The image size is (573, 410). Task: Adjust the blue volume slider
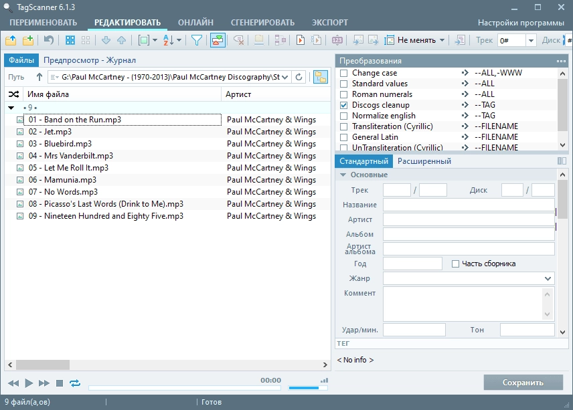(308, 388)
